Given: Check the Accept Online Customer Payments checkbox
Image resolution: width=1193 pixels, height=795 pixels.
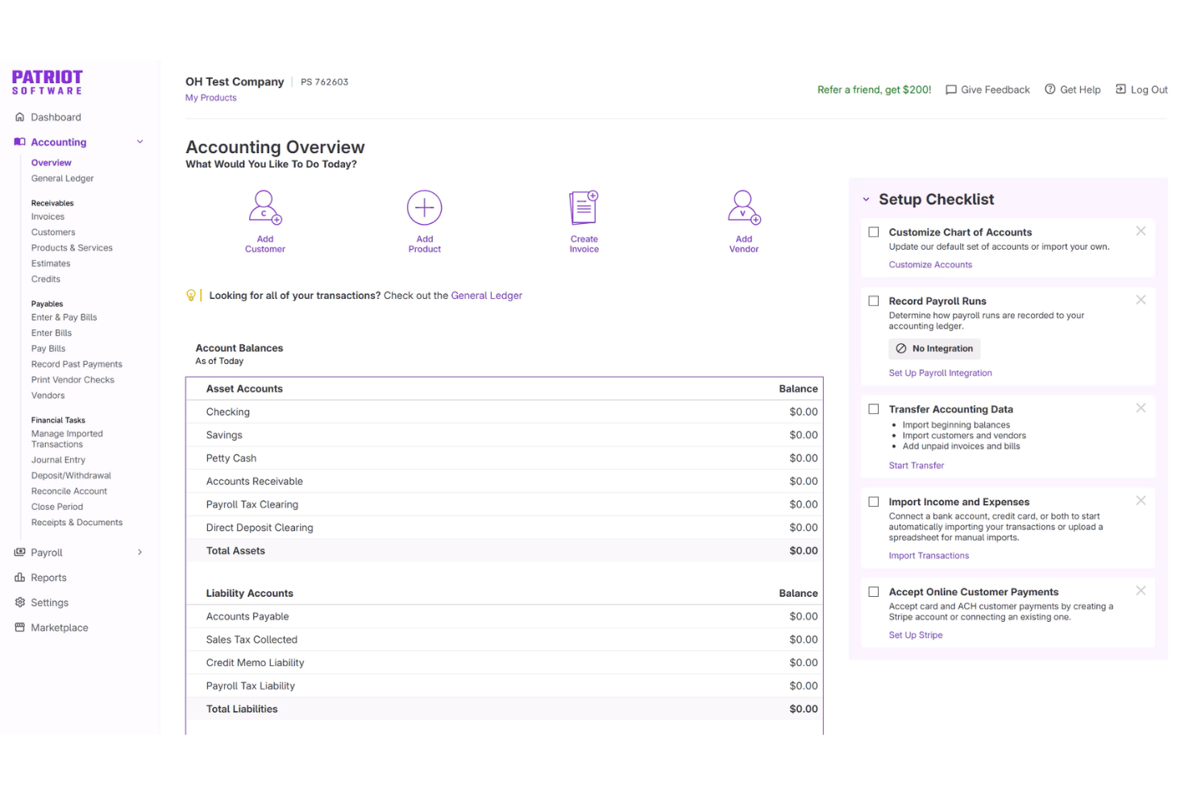Looking at the screenshot, I should point(874,591).
